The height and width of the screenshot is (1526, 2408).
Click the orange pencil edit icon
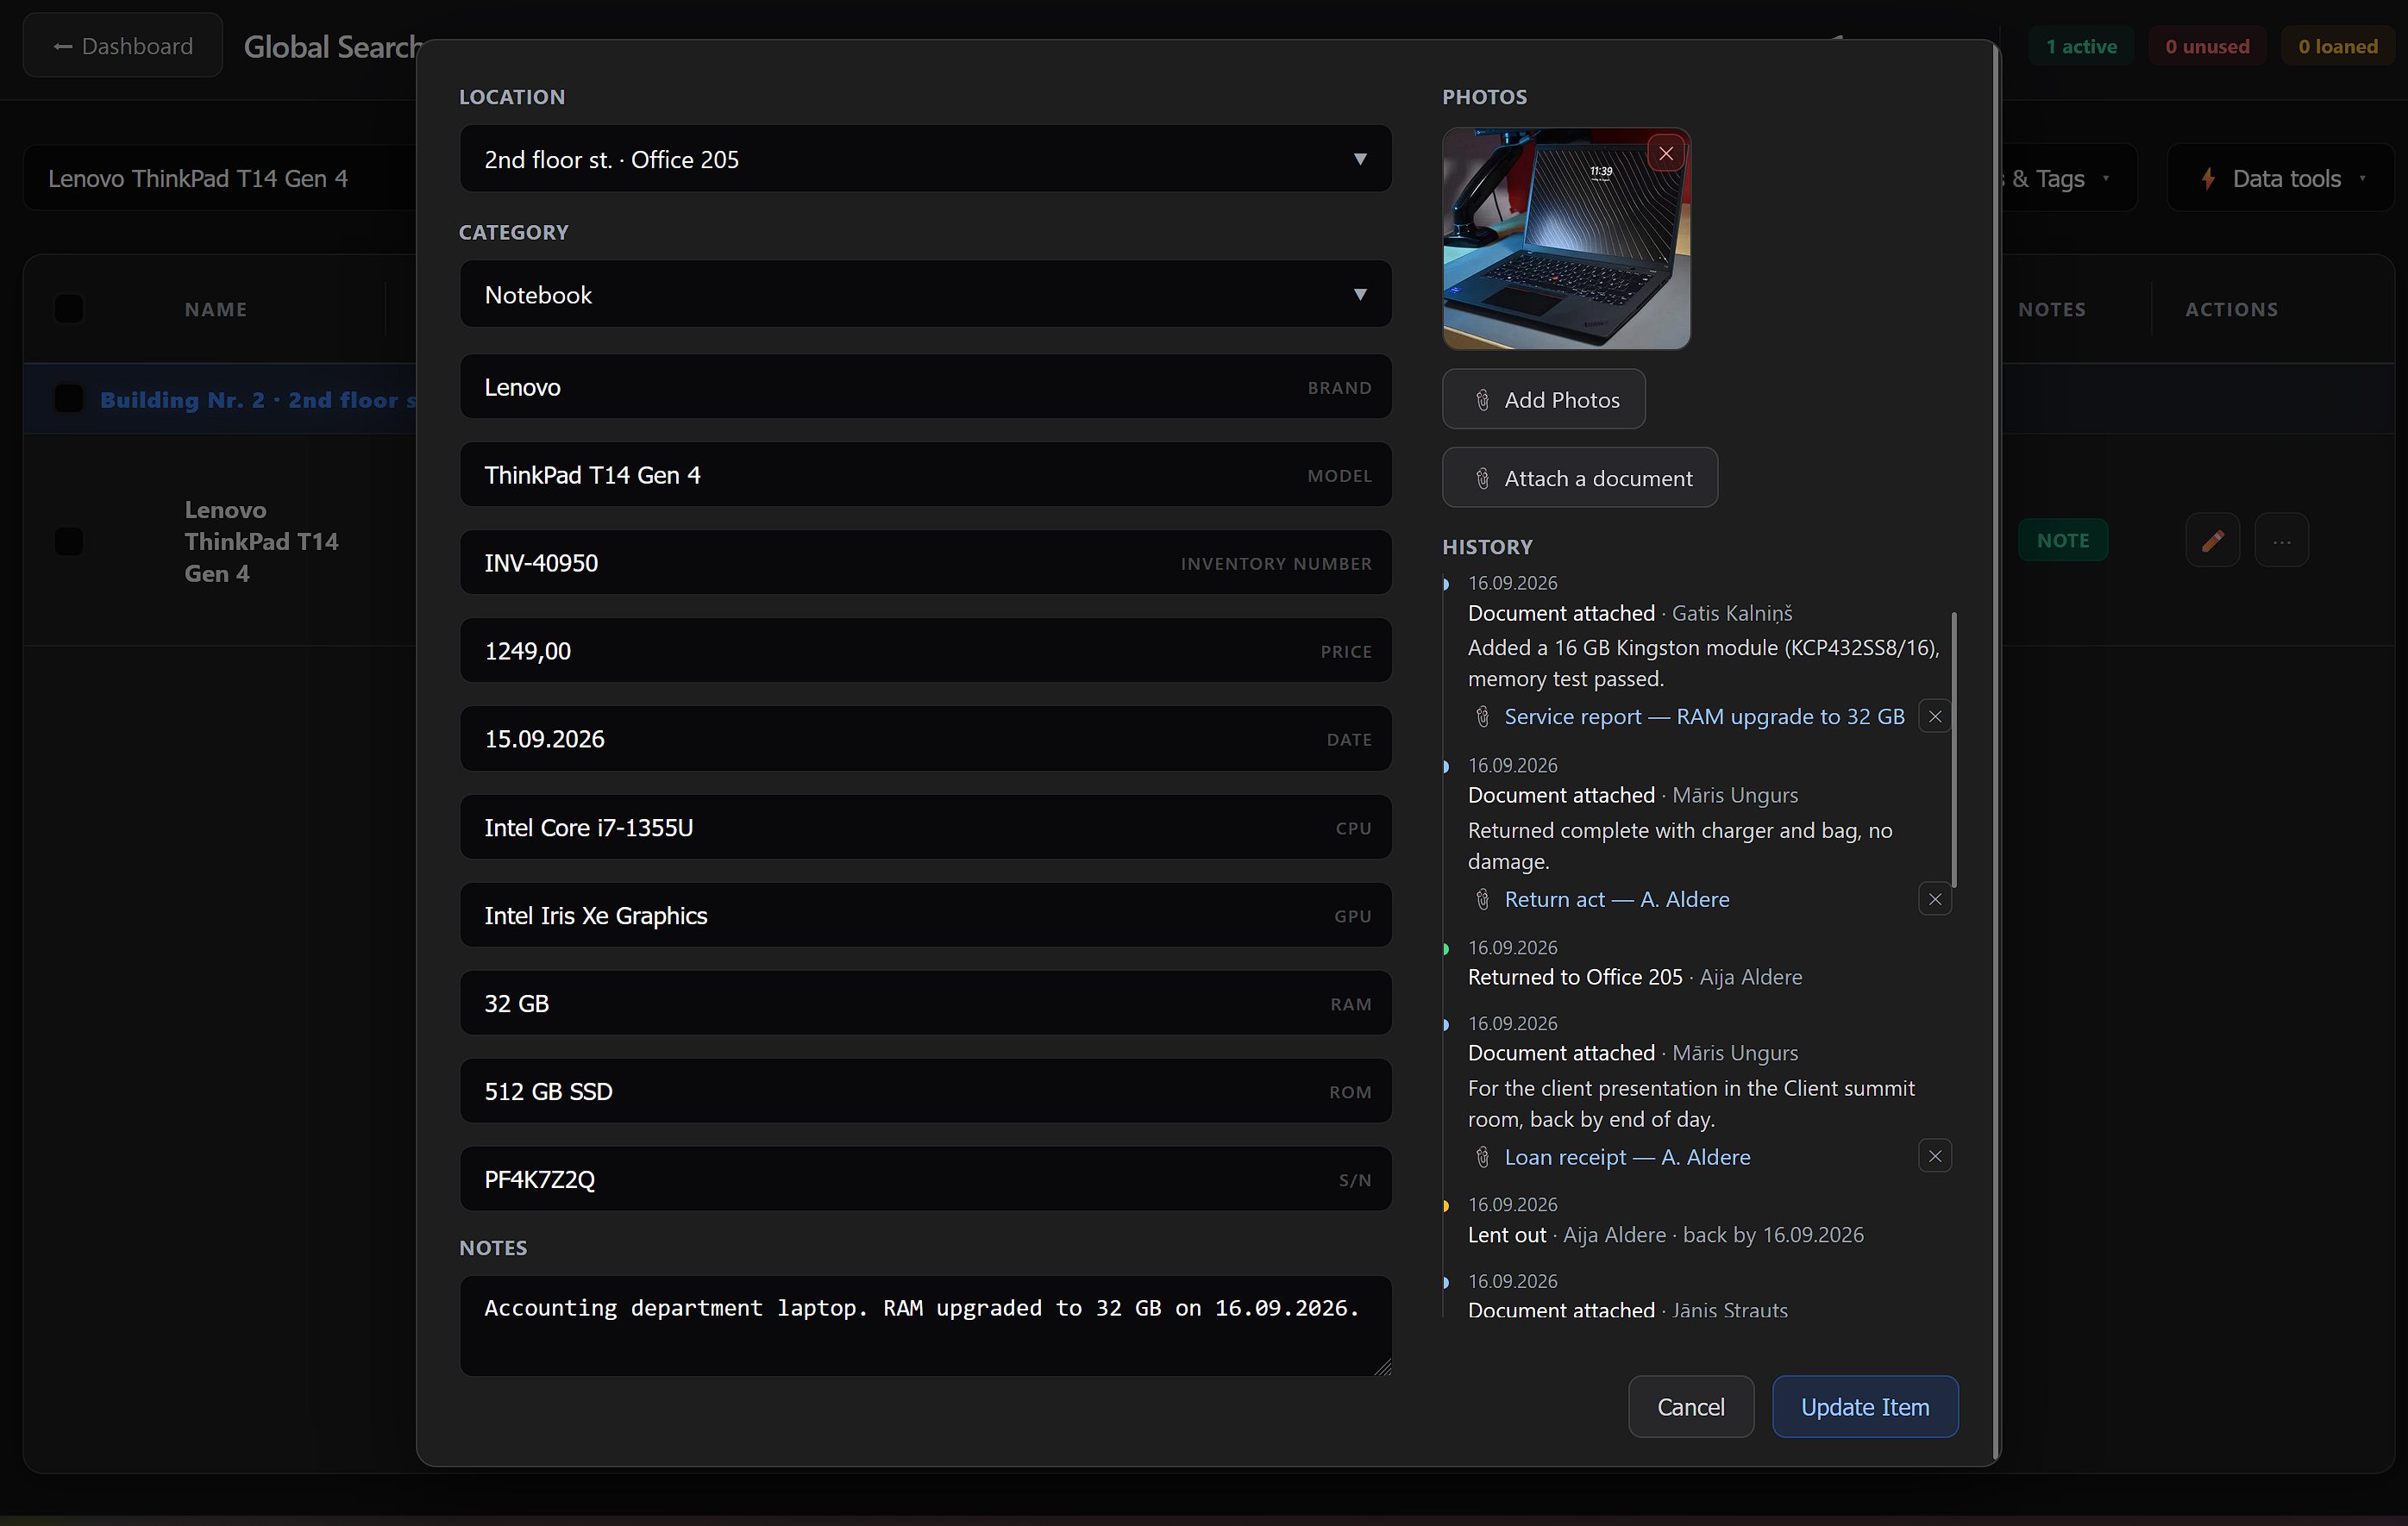click(2212, 541)
